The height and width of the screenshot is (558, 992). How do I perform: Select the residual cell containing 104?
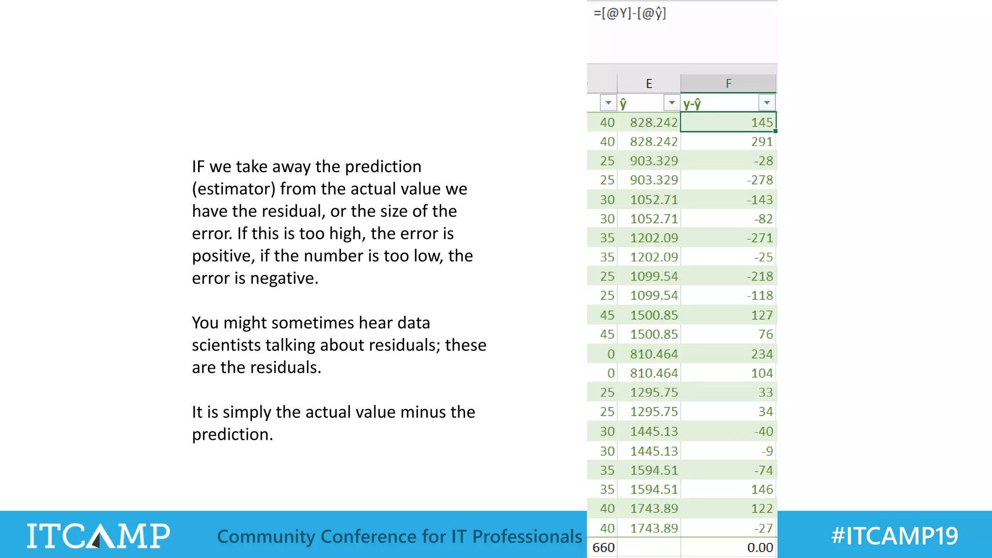pyautogui.click(x=728, y=373)
